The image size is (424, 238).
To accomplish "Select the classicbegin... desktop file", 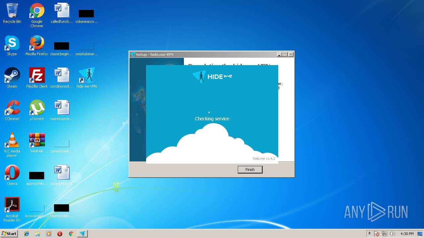I will click(x=61, y=48).
